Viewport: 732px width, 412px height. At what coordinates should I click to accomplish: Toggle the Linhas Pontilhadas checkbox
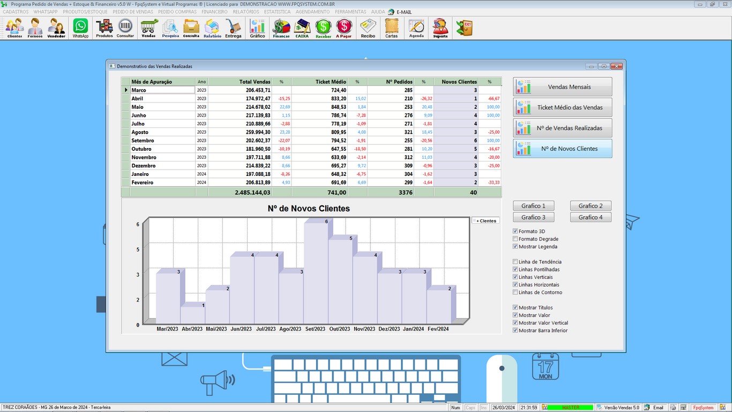click(516, 269)
